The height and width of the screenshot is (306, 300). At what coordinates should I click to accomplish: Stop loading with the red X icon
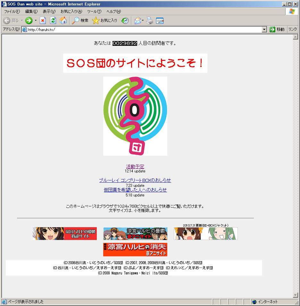(x=43, y=21)
